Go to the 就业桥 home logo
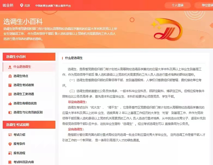Viewport: 213px width, 165px height. pyautogui.click(x=8, y=5)
